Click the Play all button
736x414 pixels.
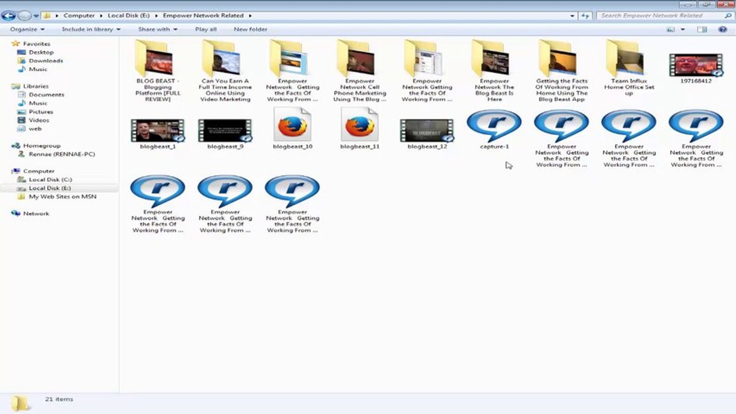tap(205, 29)
